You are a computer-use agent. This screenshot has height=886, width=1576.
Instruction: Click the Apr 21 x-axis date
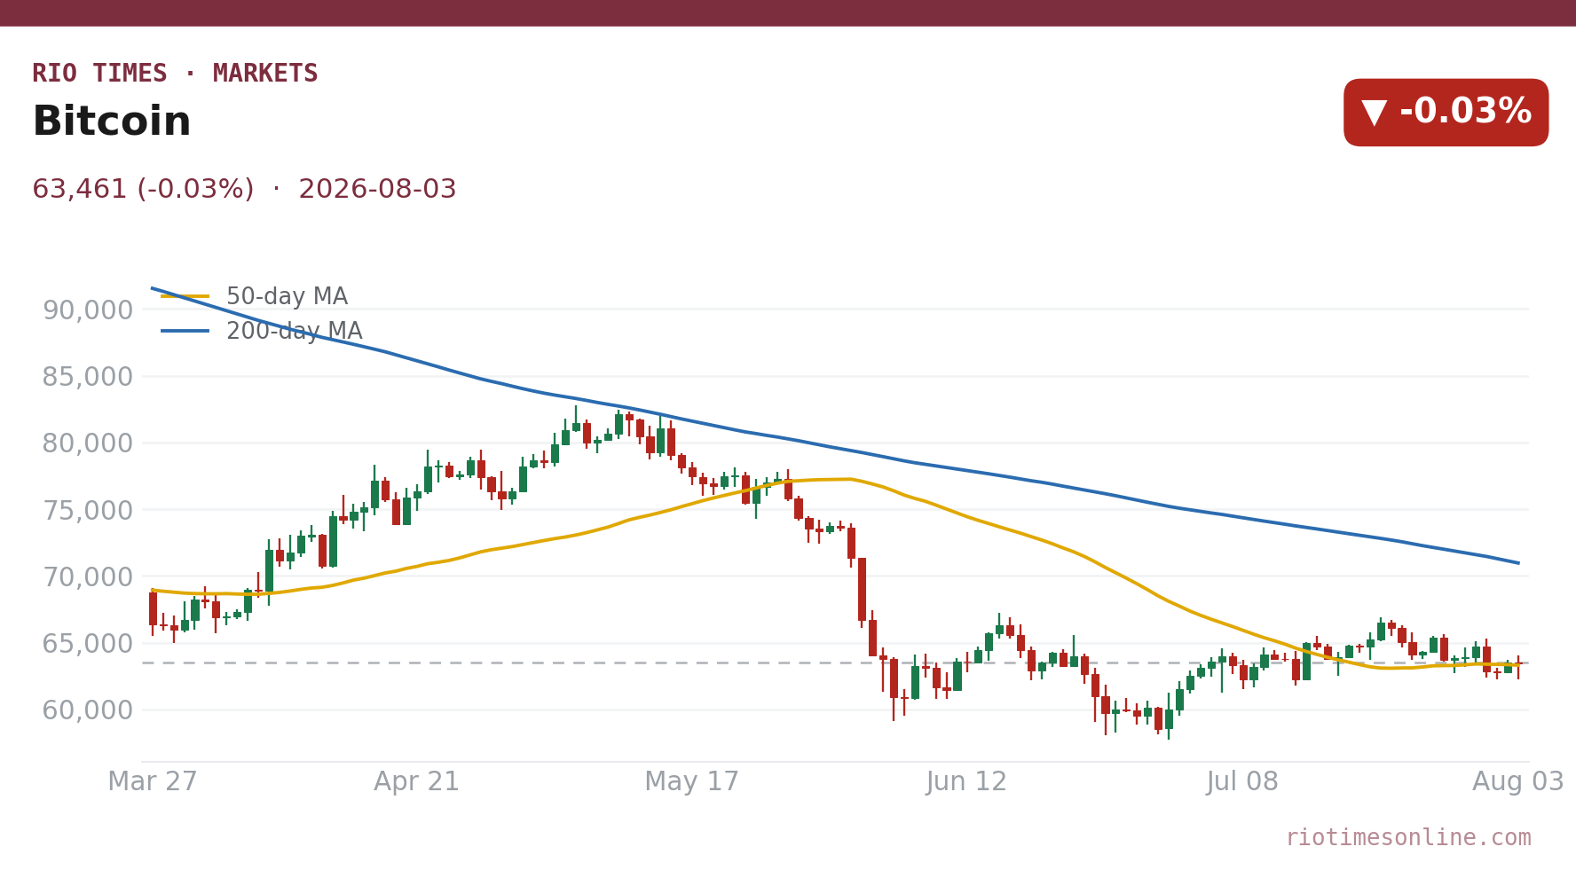417,781
